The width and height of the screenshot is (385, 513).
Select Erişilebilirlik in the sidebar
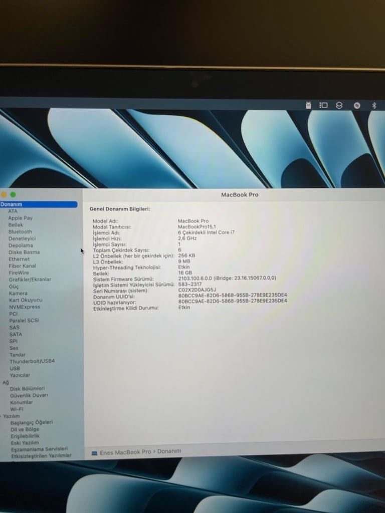25,436
